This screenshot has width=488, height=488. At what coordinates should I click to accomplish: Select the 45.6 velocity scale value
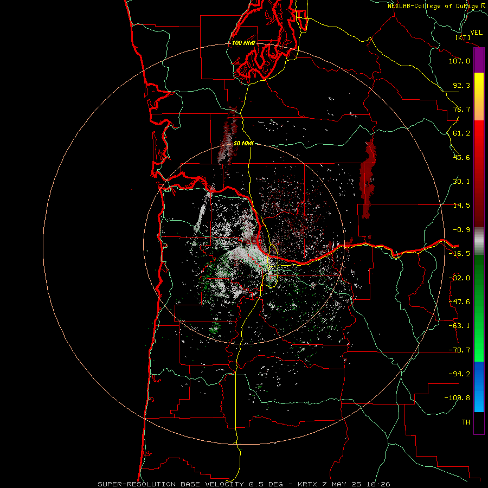(x=461, y=157)
